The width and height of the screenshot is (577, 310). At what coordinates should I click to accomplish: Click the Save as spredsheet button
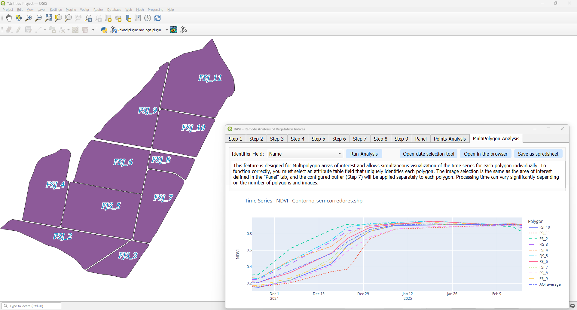[538, 154]
